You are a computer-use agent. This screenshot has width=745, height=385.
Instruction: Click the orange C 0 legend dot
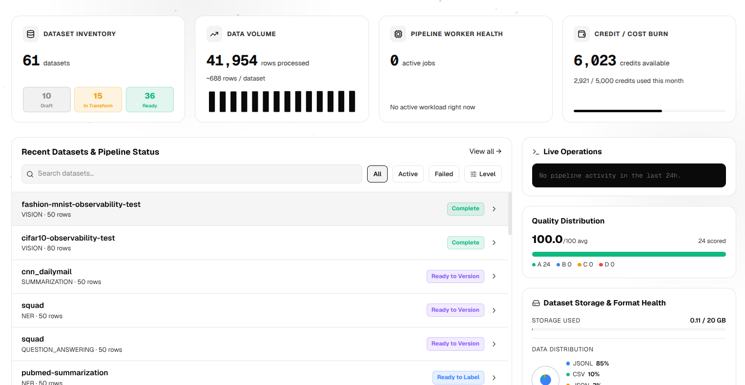579,264
